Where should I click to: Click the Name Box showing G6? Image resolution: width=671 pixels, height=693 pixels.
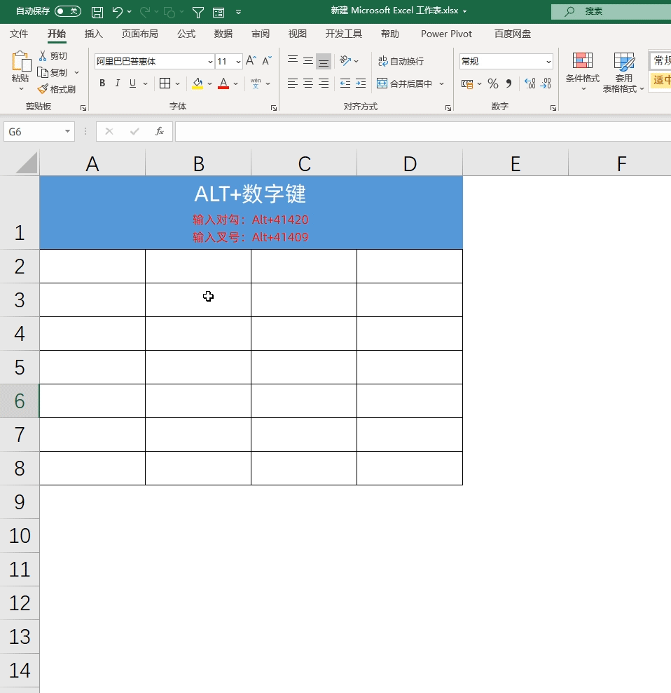point(34,132)
